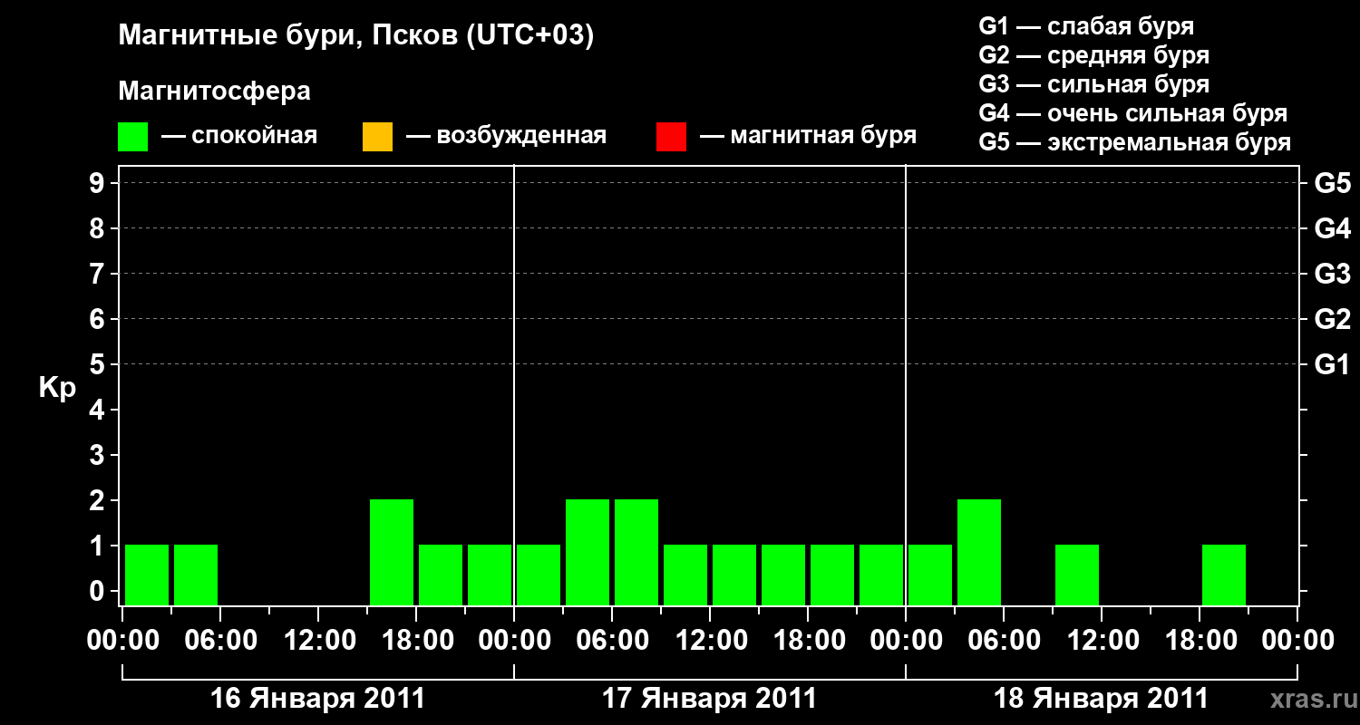This screenshot has width=1360, height=725.
Task: Click the 15:00–18:00 bar on 17 January
Action: click(783, 575)
